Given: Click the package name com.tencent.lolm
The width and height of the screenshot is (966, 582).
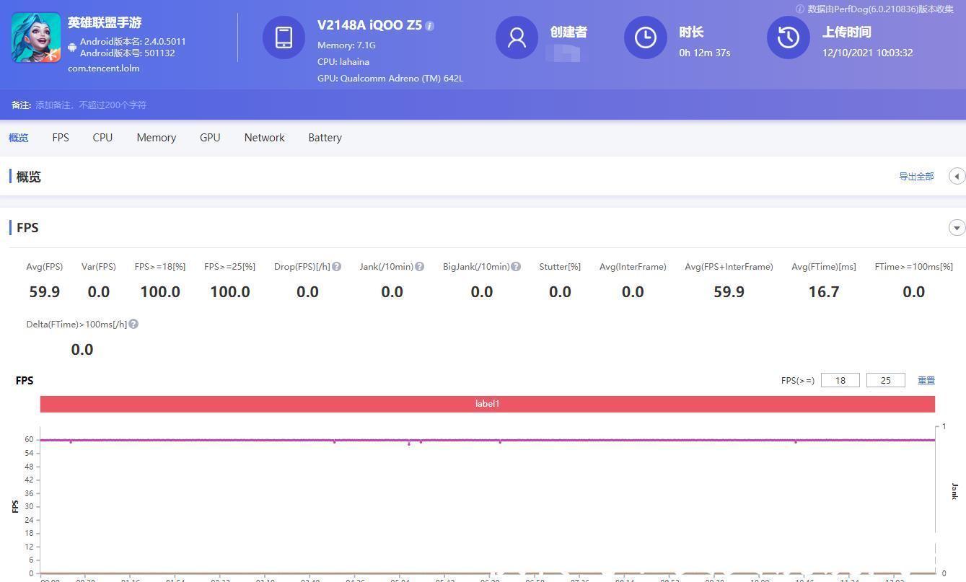Looking at the screenshot, I should 104,69.
